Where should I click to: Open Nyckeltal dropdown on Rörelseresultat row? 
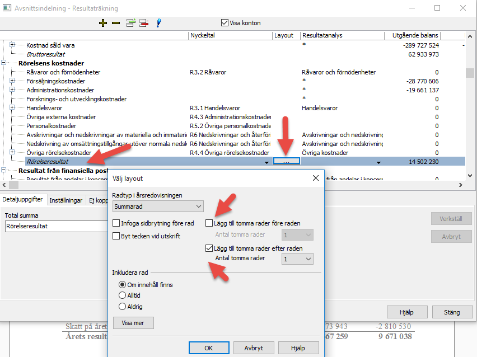point(267,162)
